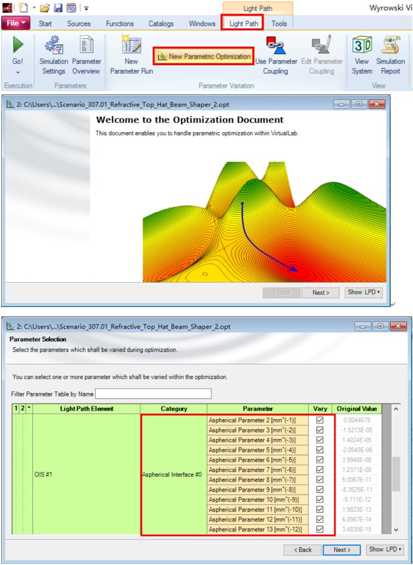Switch to the Functions ribbon tab
This screenshot has width=413, height=565.
(120, 24)
